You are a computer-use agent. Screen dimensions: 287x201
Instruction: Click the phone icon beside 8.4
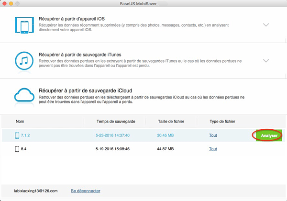[x=17, y=149]
